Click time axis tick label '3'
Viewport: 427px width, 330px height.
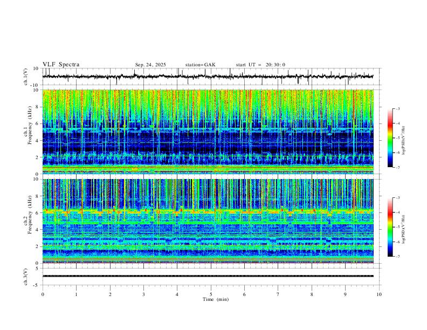(143, 294)
